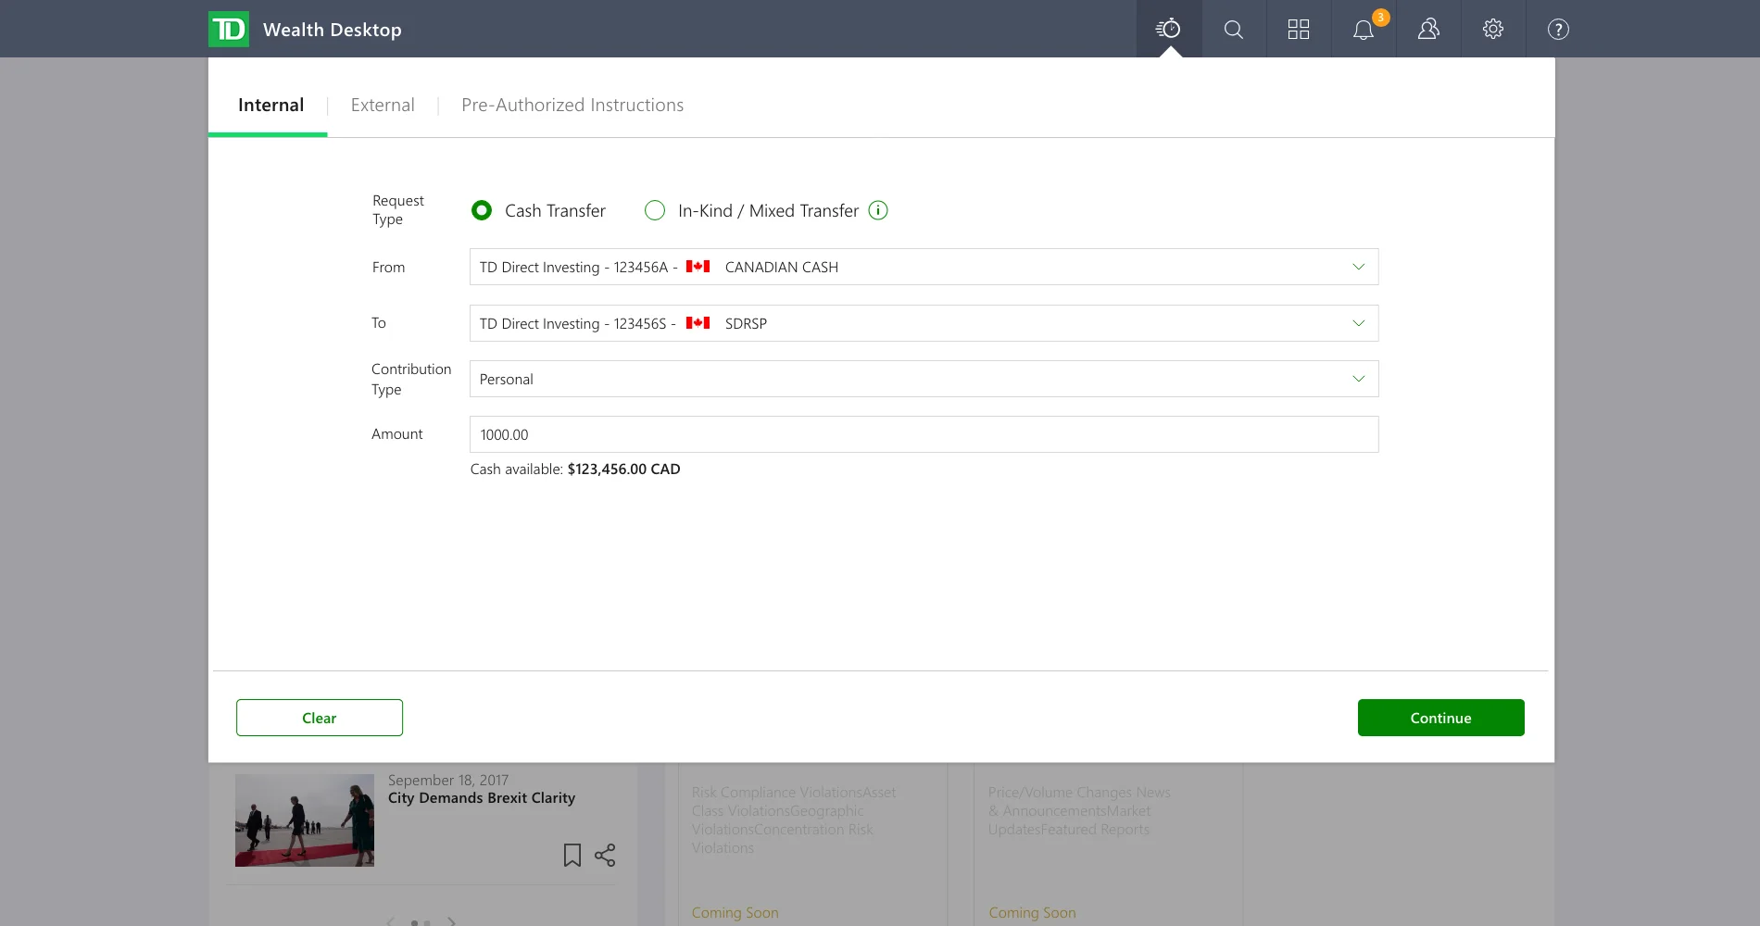Open City Demands Brexit Clarity headline
This screenshot has width=1760, height=926.
(x=482, y=798)
